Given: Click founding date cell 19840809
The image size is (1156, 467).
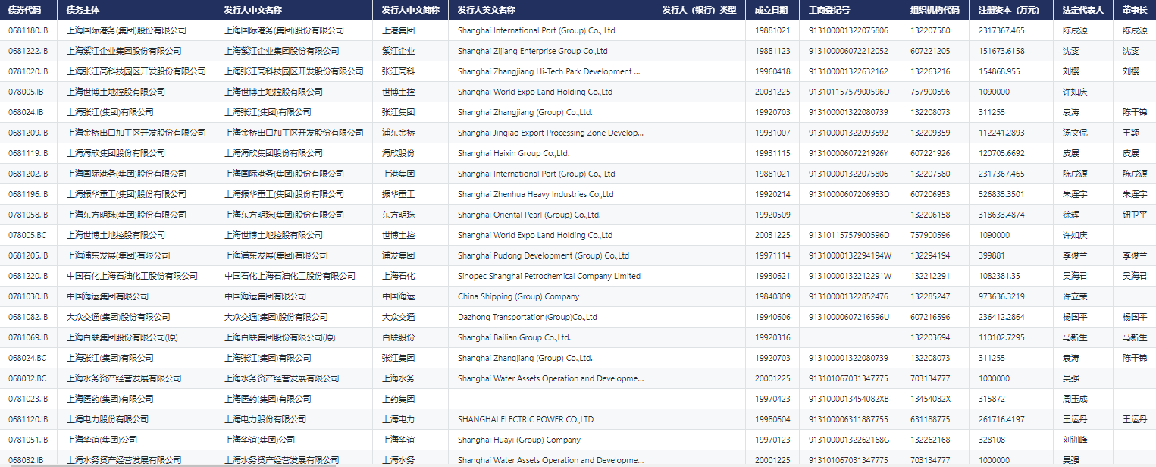Looking at the screenshot, I should (x=772, y=296).
